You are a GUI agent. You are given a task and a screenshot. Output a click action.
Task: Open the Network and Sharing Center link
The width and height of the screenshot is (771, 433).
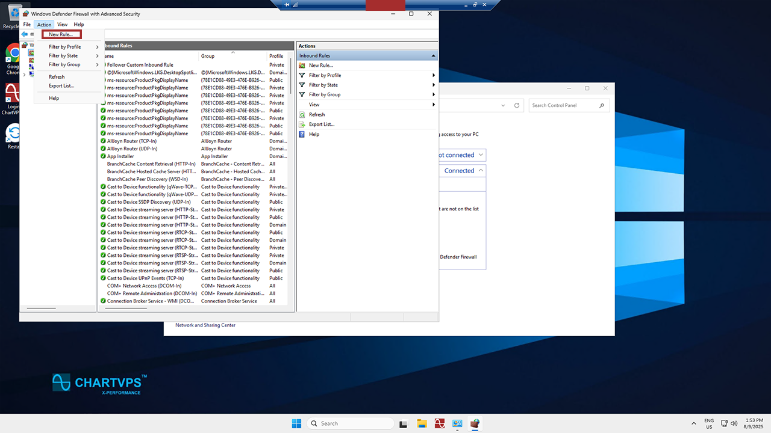[x=205, y=325]
